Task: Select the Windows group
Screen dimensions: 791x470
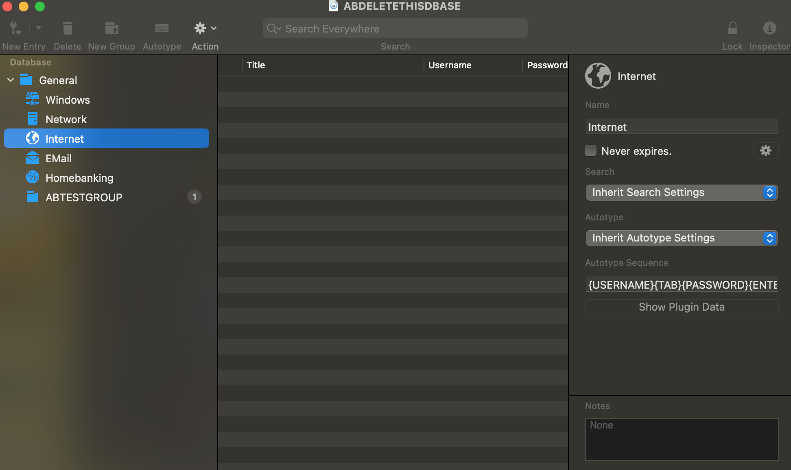Action: coord(68,100)
